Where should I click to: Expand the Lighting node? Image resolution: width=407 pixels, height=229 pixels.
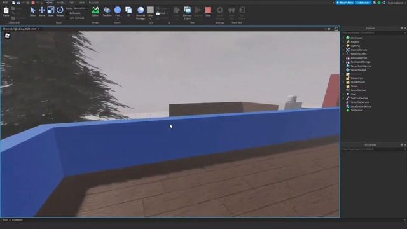(343, 46)
